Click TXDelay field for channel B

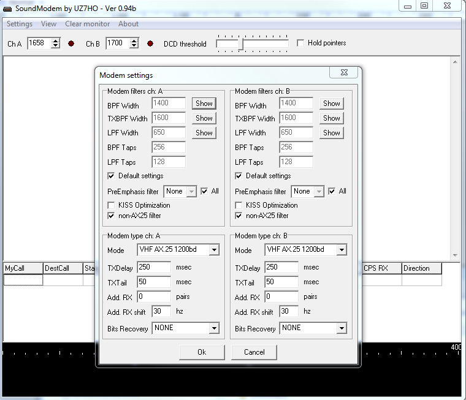pyautogui.click(x=281, y=267)
